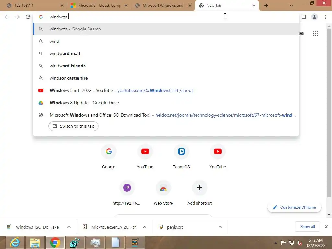332x249 pixels.
Task: Open Chrome side panel icon
Action: 304,17
